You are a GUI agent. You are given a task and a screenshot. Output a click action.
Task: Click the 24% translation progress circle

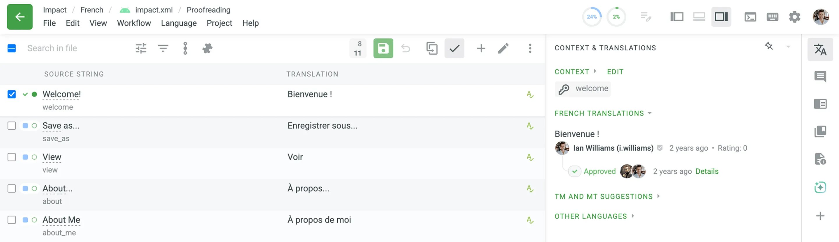click(591, 17)
